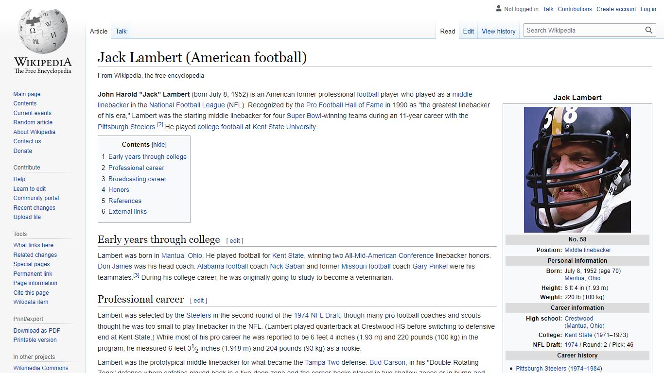Edit the Early years through college section
The width and height of the screenshot is (664, 373).
(x=235, y=241)
